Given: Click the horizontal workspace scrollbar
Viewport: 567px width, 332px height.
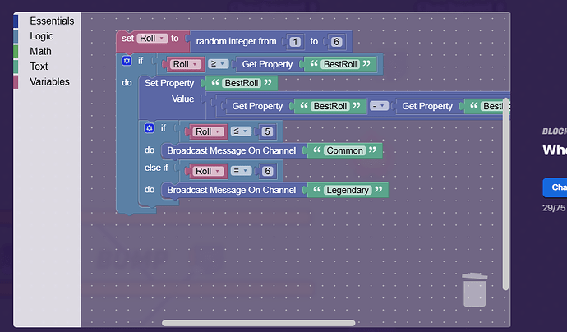Looking at the screenshot, I should 258,324.
